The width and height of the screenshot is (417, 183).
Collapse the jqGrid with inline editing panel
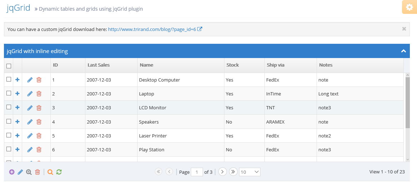point(403,51)
